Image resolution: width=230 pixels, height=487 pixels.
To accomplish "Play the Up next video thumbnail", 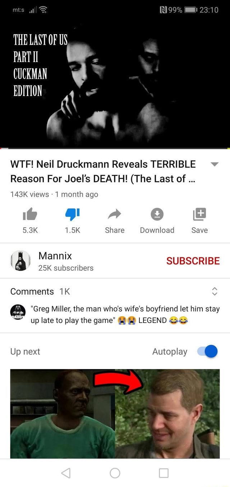I will 115,414.
